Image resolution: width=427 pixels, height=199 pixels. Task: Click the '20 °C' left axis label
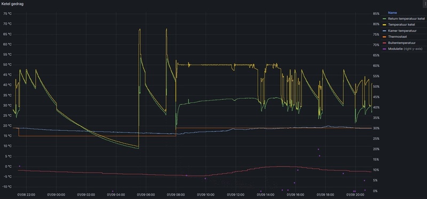coord(7,126)
